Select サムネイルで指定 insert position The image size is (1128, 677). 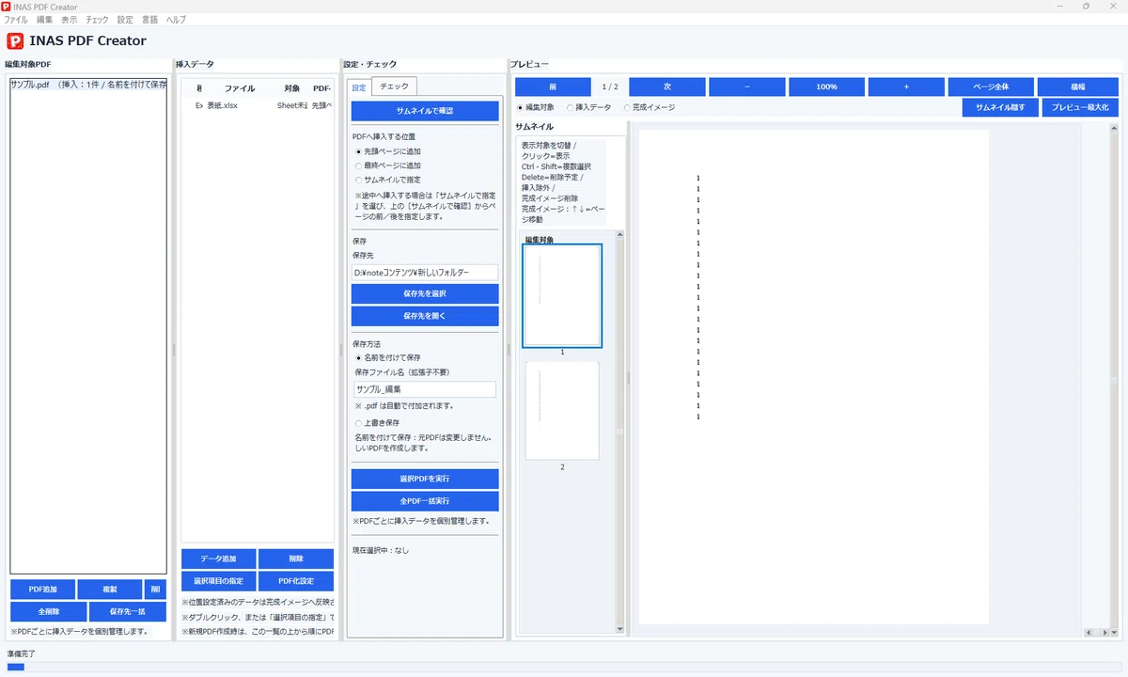[x=387, y=180]
